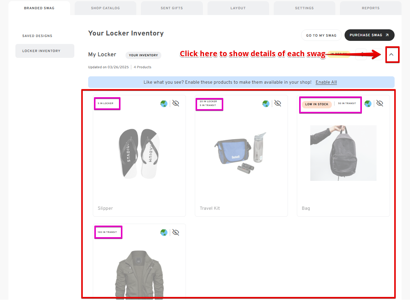
Task: Click the Slipper product name
Action: point(105,208)
